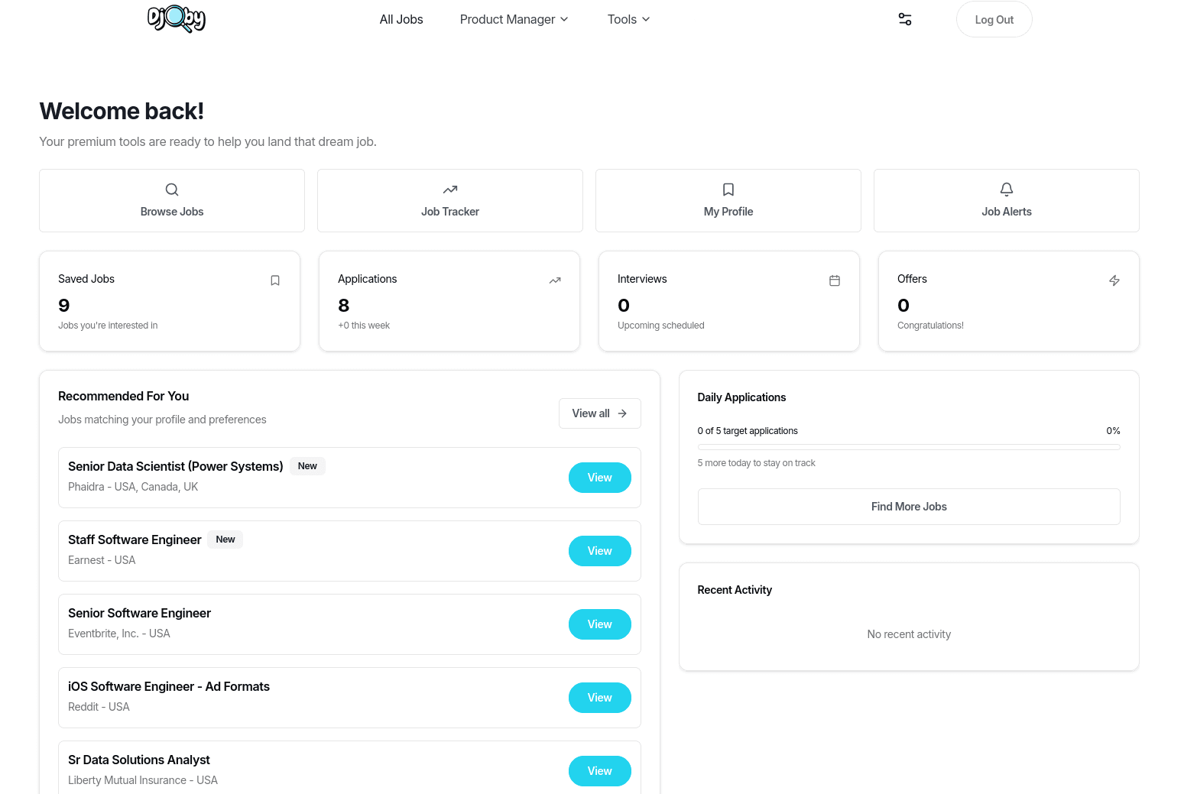Click the trending arrow icon above Job Tracker

click(450, 190)
